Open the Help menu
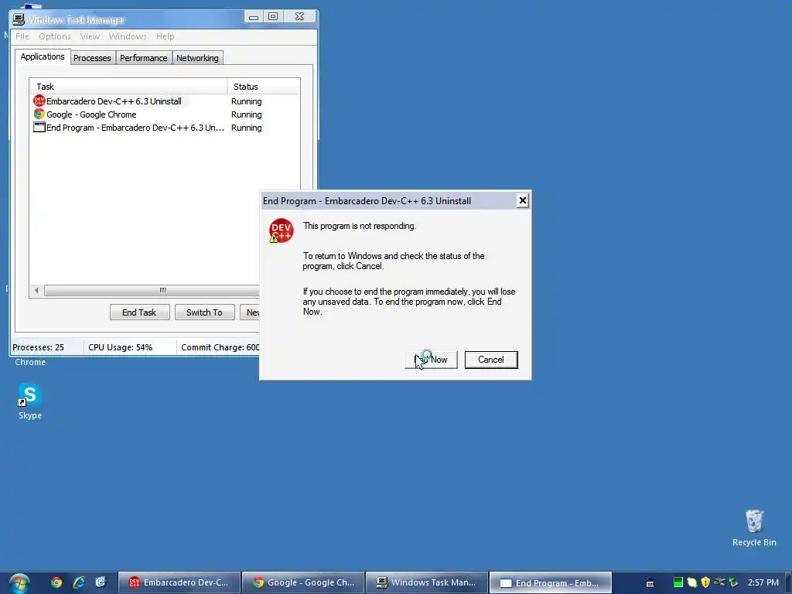This screenshot has height=594, width=792. pyautogui.click(x=166, y=36)
